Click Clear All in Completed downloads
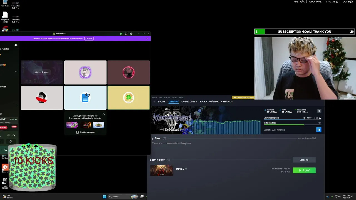Viewport: 356px width, 200px height. 304,160
